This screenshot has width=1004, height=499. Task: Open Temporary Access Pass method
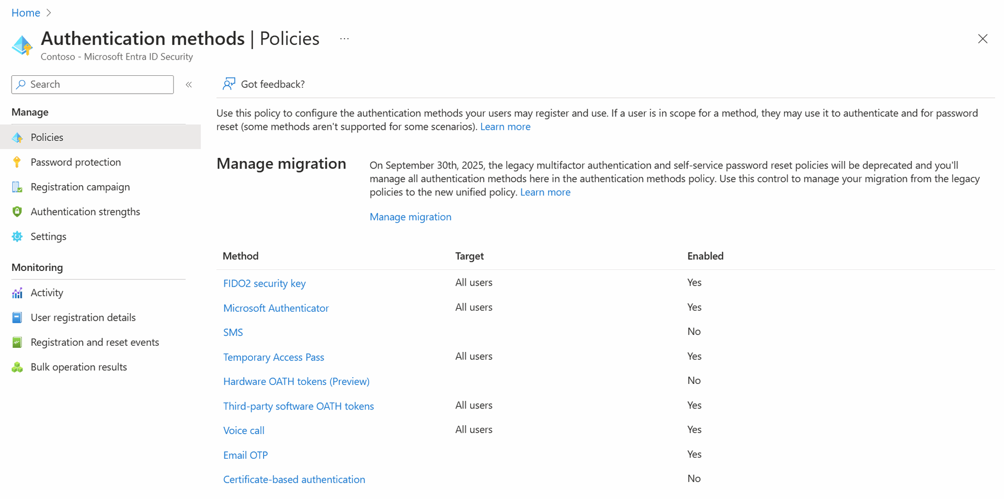[273, 357]
